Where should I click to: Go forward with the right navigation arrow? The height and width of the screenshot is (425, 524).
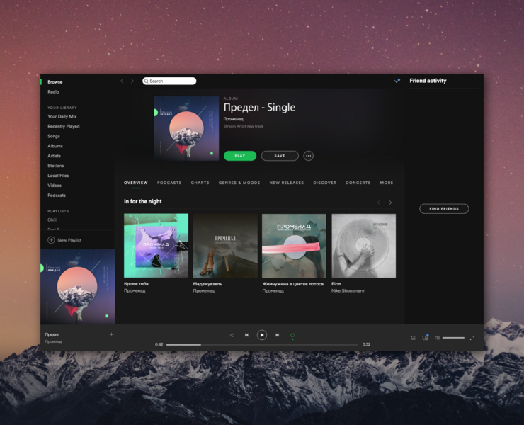132,81
